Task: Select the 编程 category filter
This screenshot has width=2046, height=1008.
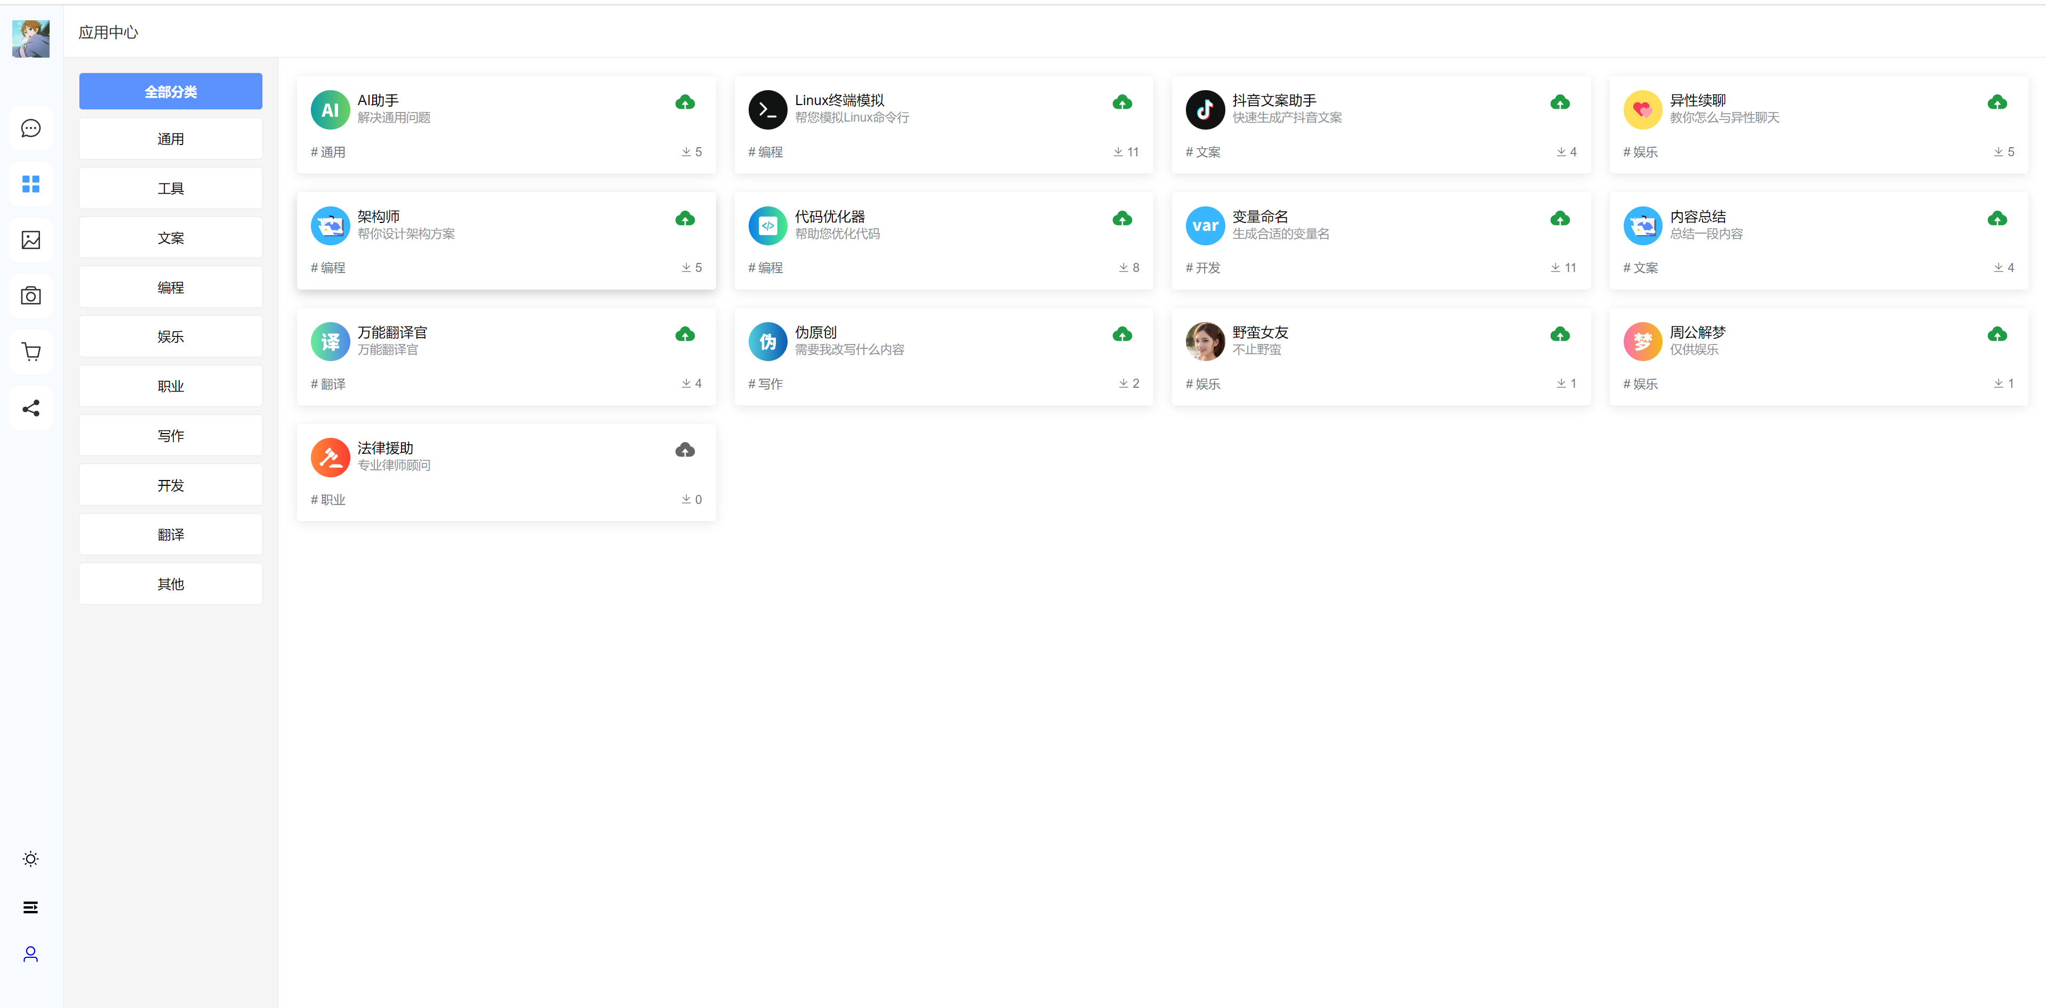Action: (x=171, y=287)
